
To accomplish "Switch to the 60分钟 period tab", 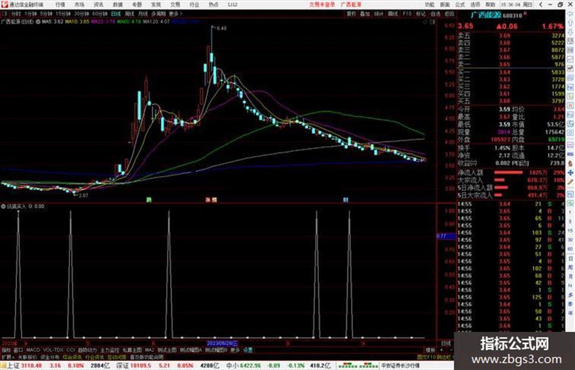I will 100,13.
